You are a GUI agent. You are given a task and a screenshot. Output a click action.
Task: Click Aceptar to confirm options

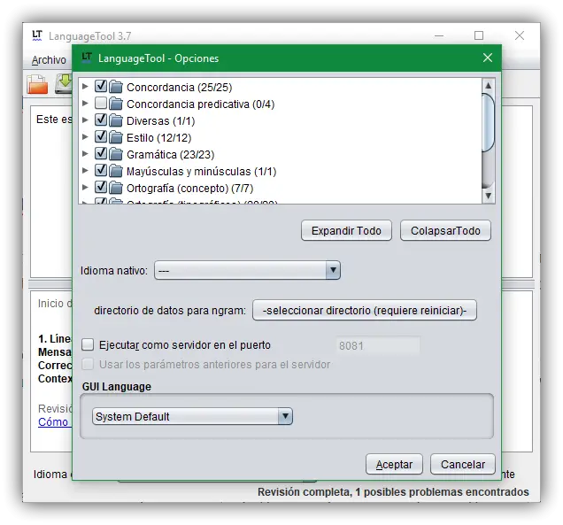pos(394,464)
